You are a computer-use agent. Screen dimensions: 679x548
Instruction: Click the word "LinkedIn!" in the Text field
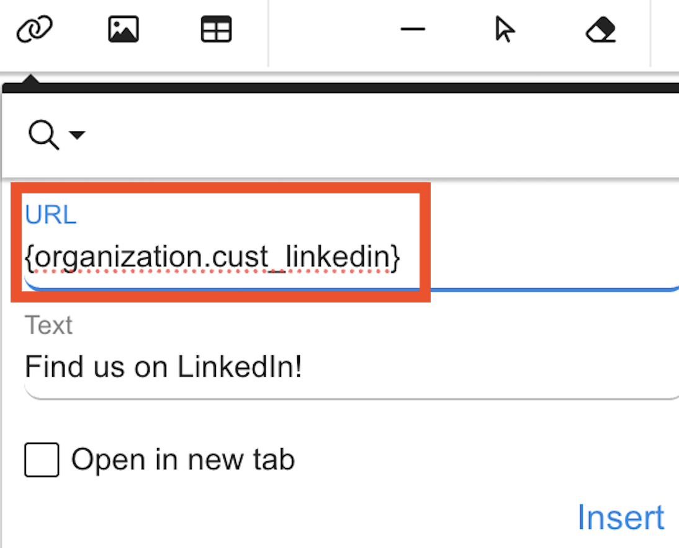tap(240, 368)
